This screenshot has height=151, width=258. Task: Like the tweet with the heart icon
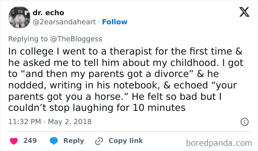14,141
